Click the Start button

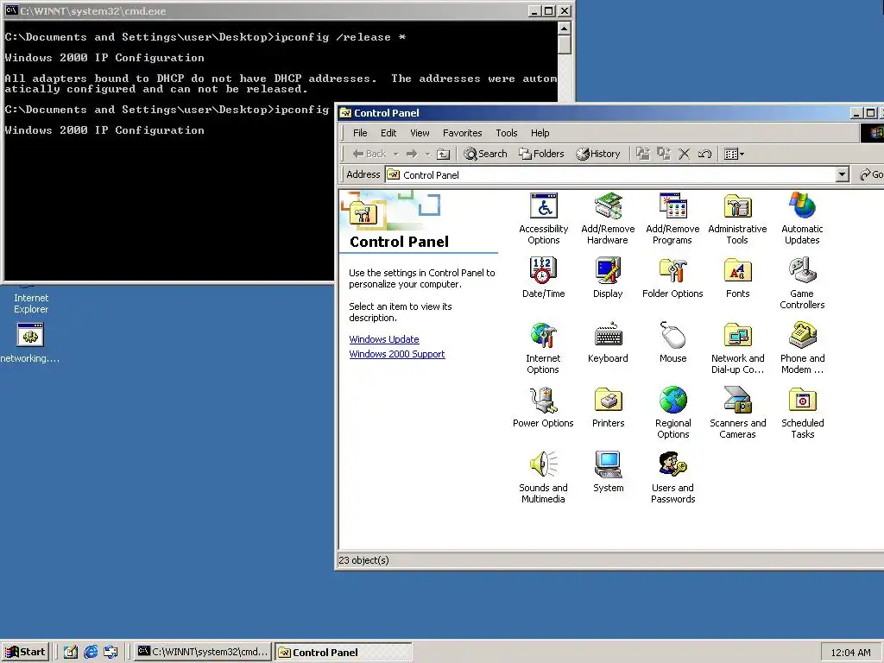25,652
